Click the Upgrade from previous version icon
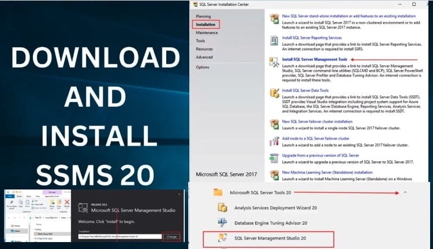 [274, 157]
